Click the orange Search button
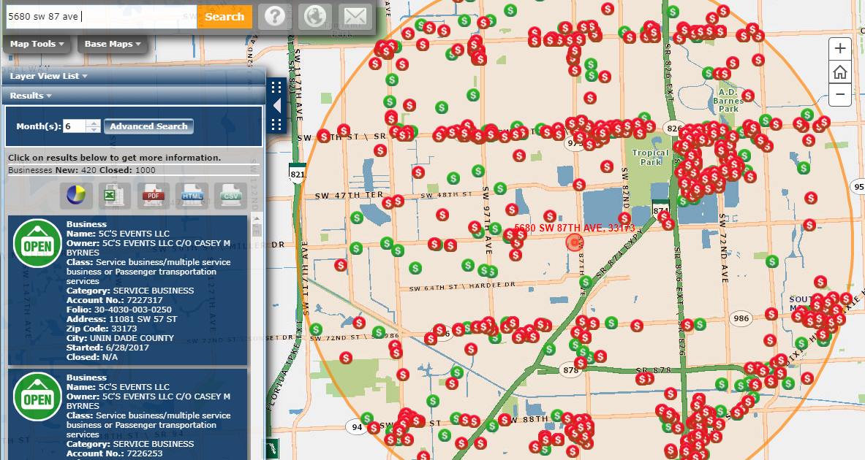Image resolution: width=865 pixels, height=460 pixels. (x=224, y=17)
